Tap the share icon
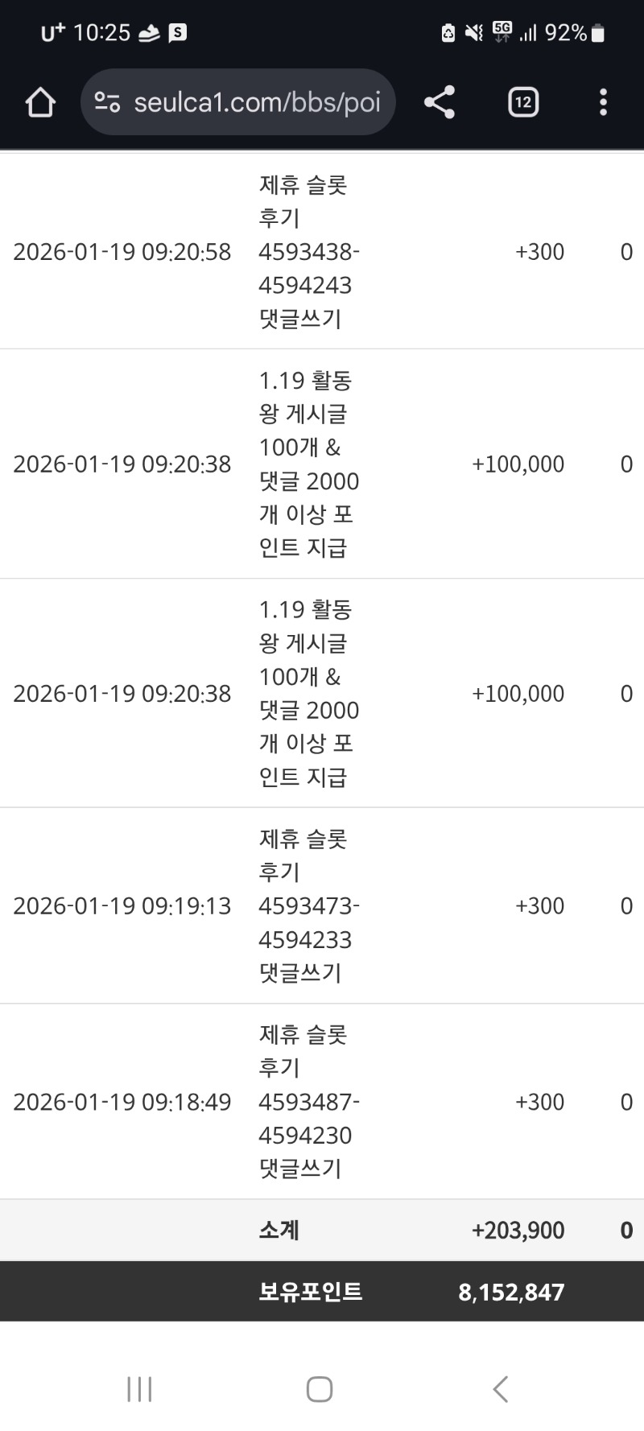Screen dimensions: 644x1431 [440, 102]
